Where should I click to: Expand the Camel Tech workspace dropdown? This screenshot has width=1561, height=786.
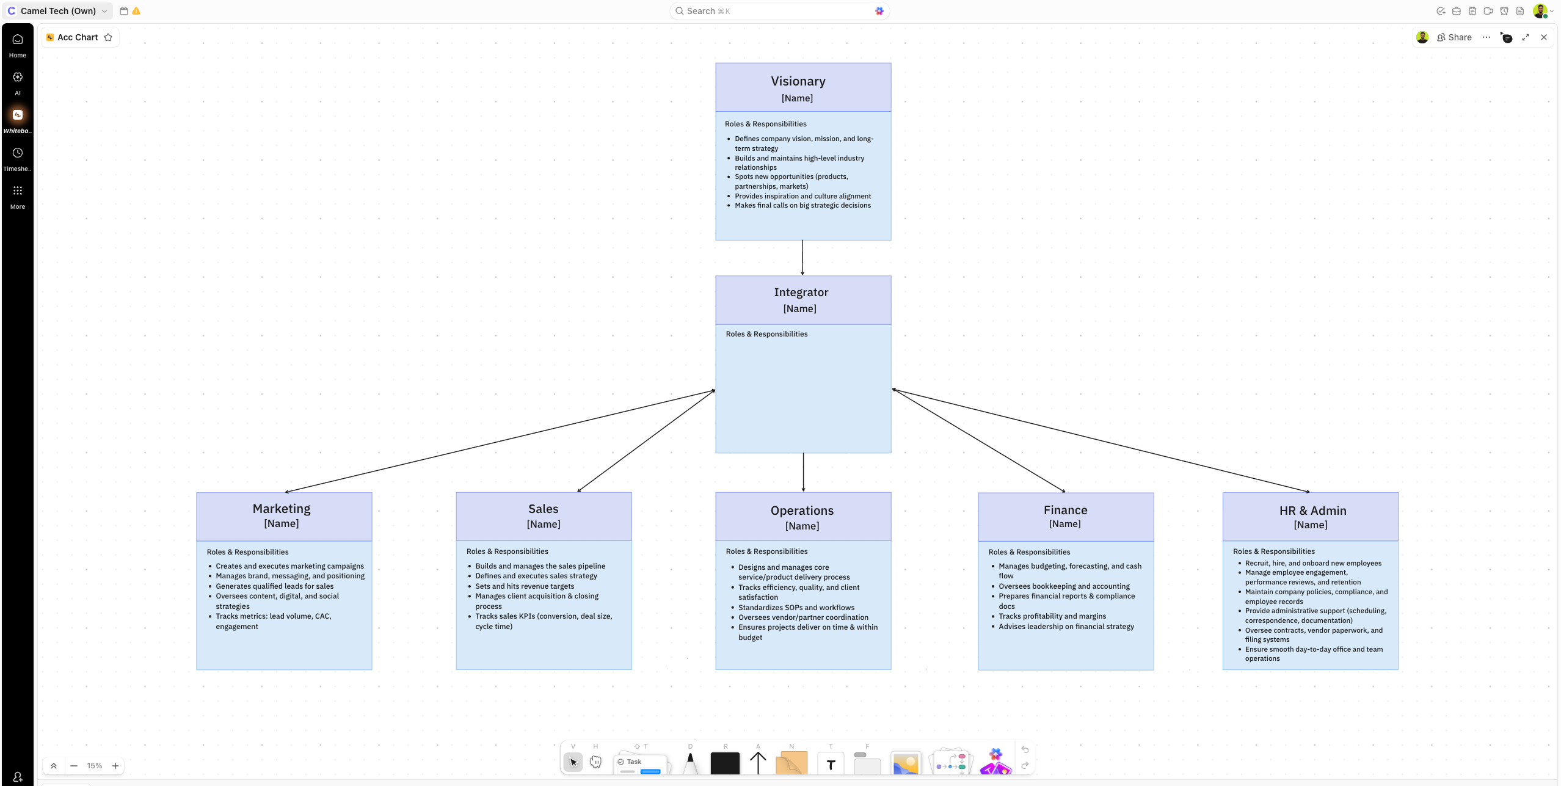[104, 11]
